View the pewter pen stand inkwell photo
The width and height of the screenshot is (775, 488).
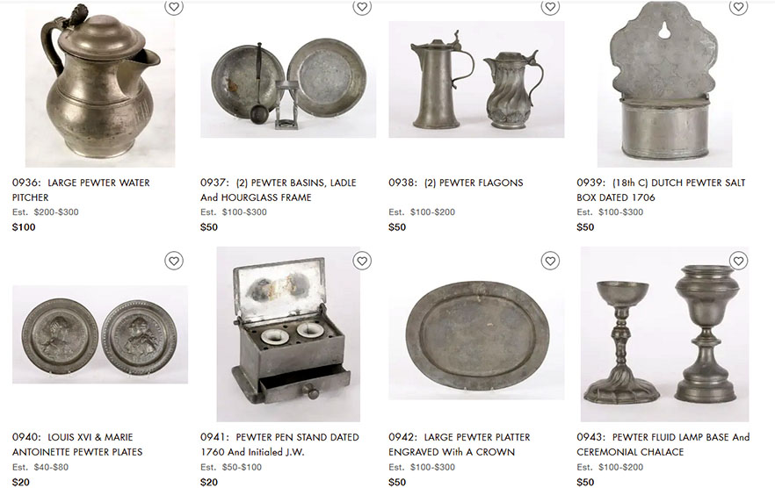(288, 334)
